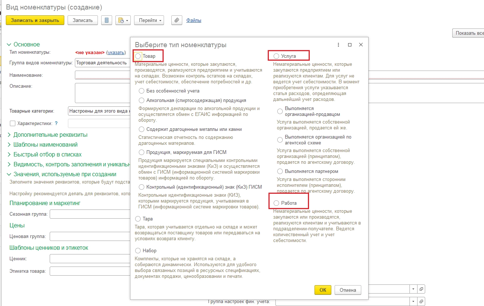484x306 pixels.
Task: Click the question mark help next to Характеристики
Action: [x=56, y=124]
